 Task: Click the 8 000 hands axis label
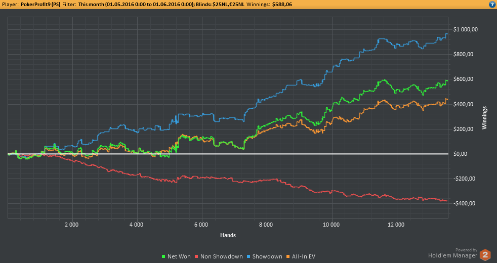click(266, 225)
